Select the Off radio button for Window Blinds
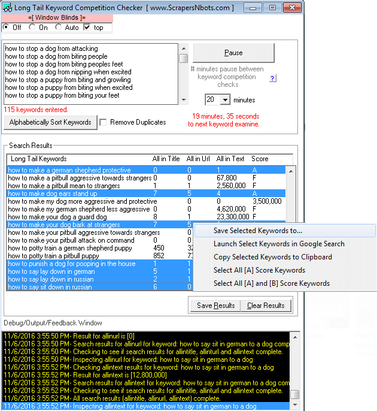The width and height of the screenshot is (377, 411). (5, 27)
